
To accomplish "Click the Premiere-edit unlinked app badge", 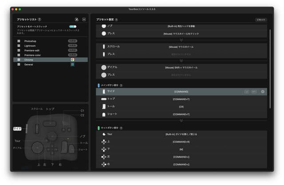I will [72, 50].
